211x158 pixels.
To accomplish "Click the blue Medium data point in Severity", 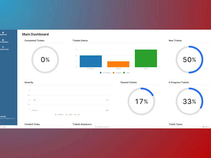I will [35, 100].
